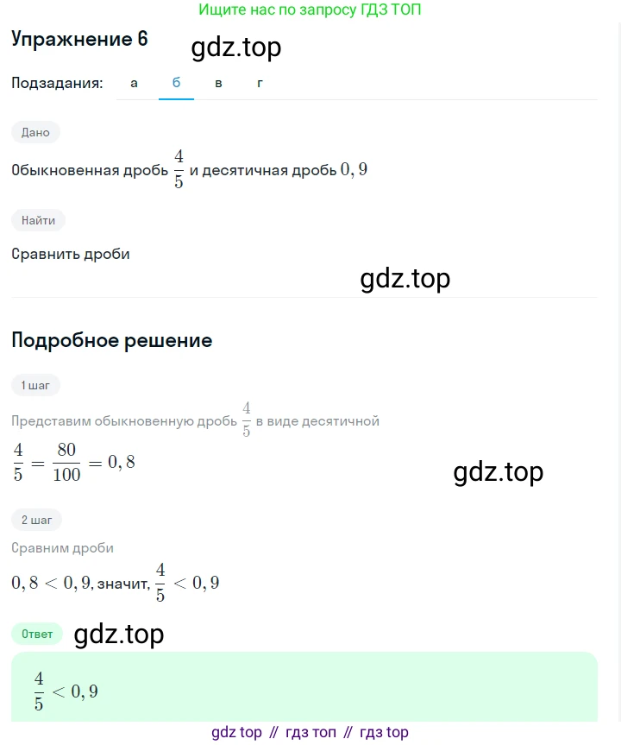Switch to subtask tab а
The image size is (621, 745).
tap(134, 83)
